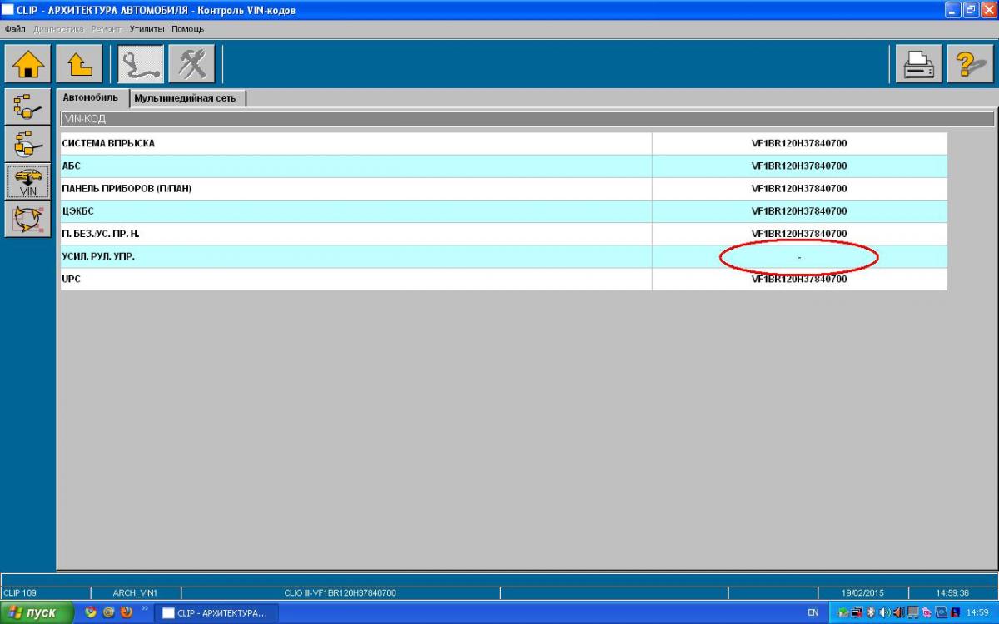Click the yellow back-up arrow icon
Image resolution: width=999 pixels, height=624 pixels.
(x=80, y=64)
